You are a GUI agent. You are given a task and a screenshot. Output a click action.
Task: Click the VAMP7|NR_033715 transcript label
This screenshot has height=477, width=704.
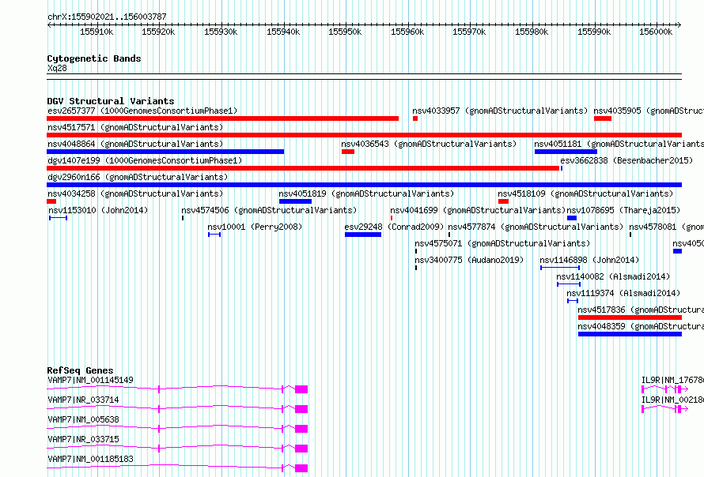(83, 439)
